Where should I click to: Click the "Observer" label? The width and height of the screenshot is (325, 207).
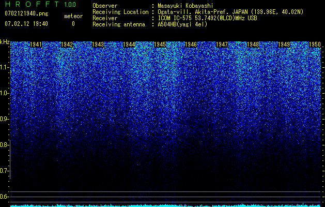105,6
